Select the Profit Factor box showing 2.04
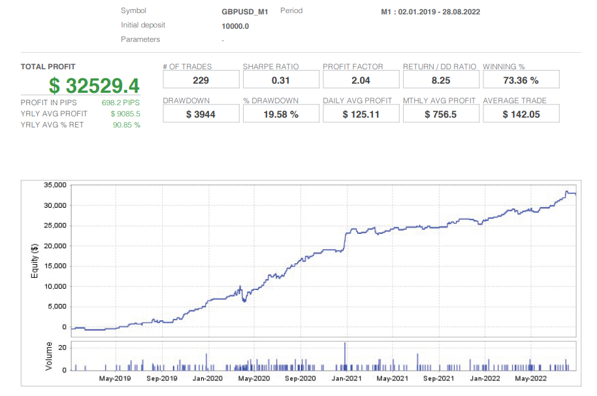The height and width of the screenshot is (396, 597). [x=361, y=80]
